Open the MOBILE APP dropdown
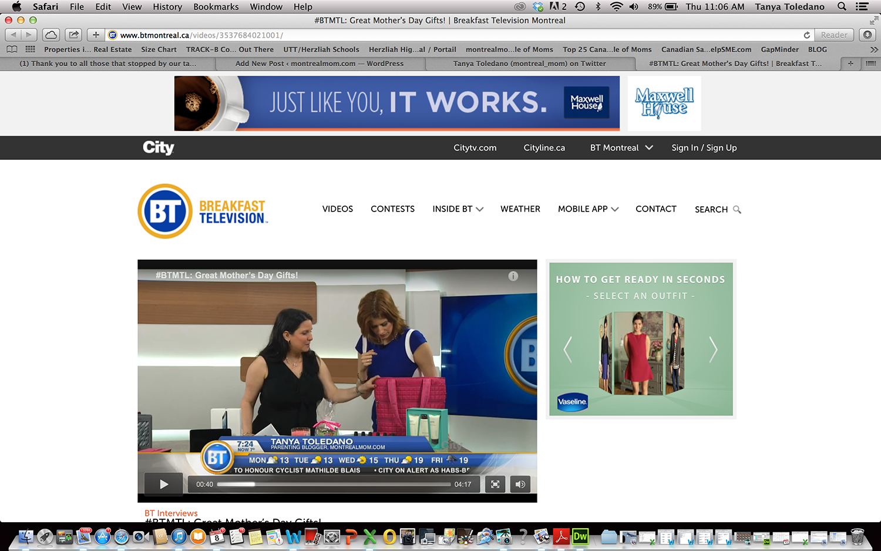 (x=588, y=209)
